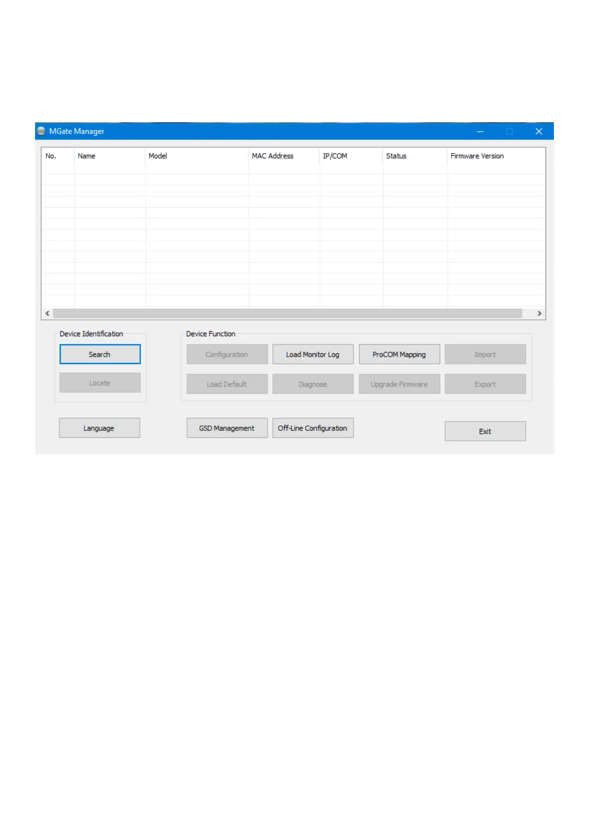Click the Locate button
The width and height of the screenshot is (589, 834).
(x=99, y=383)
